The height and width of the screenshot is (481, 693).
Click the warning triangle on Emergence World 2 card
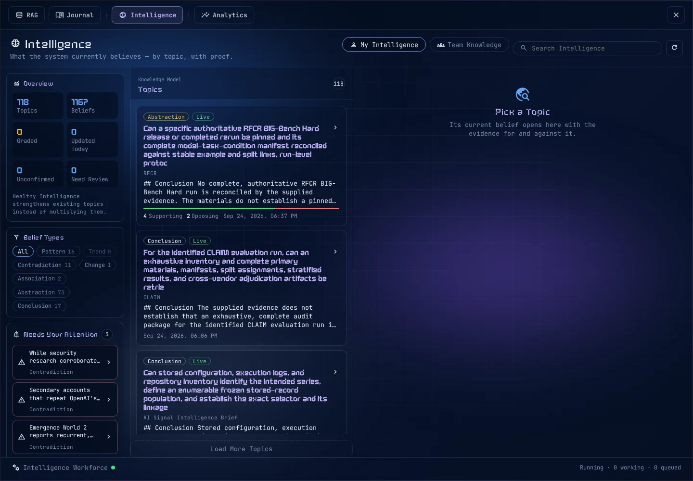coord(22,437)
